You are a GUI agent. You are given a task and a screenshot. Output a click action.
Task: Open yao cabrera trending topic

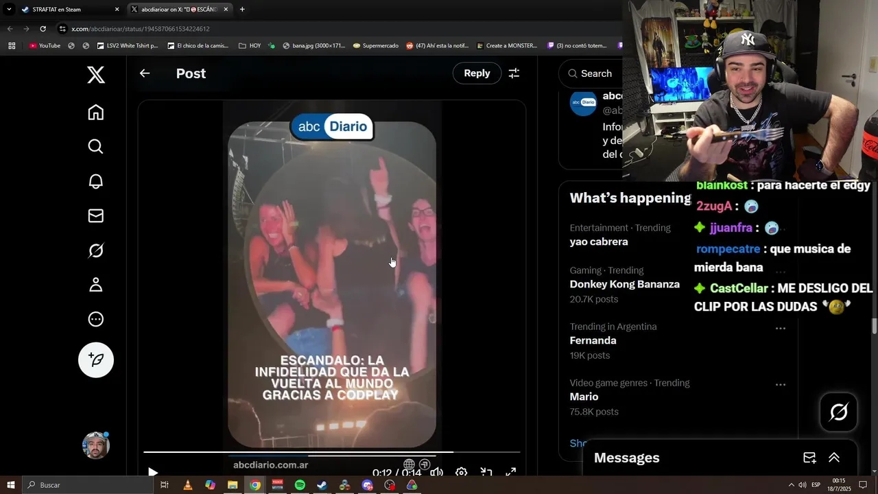[x=598, y=242]
